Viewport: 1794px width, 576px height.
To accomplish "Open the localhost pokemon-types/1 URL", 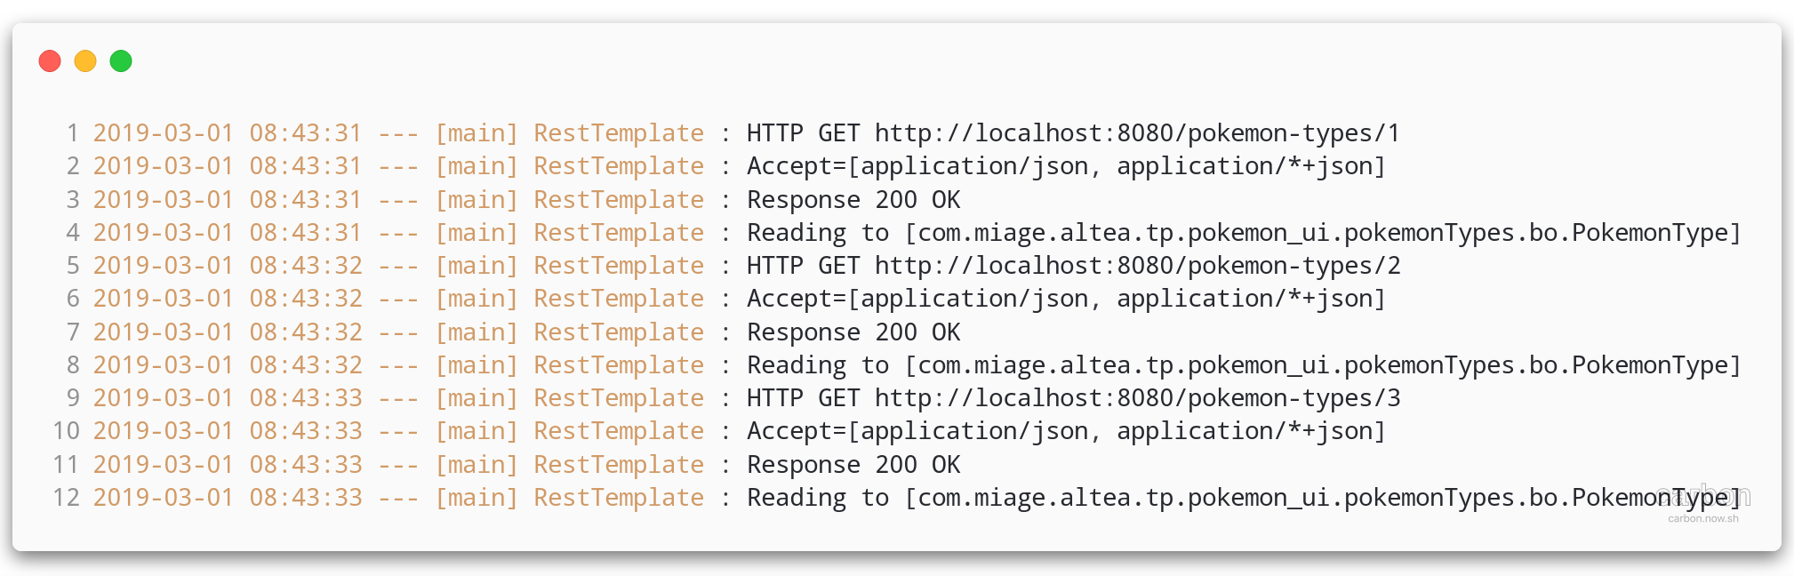I will pos(1137,133).
